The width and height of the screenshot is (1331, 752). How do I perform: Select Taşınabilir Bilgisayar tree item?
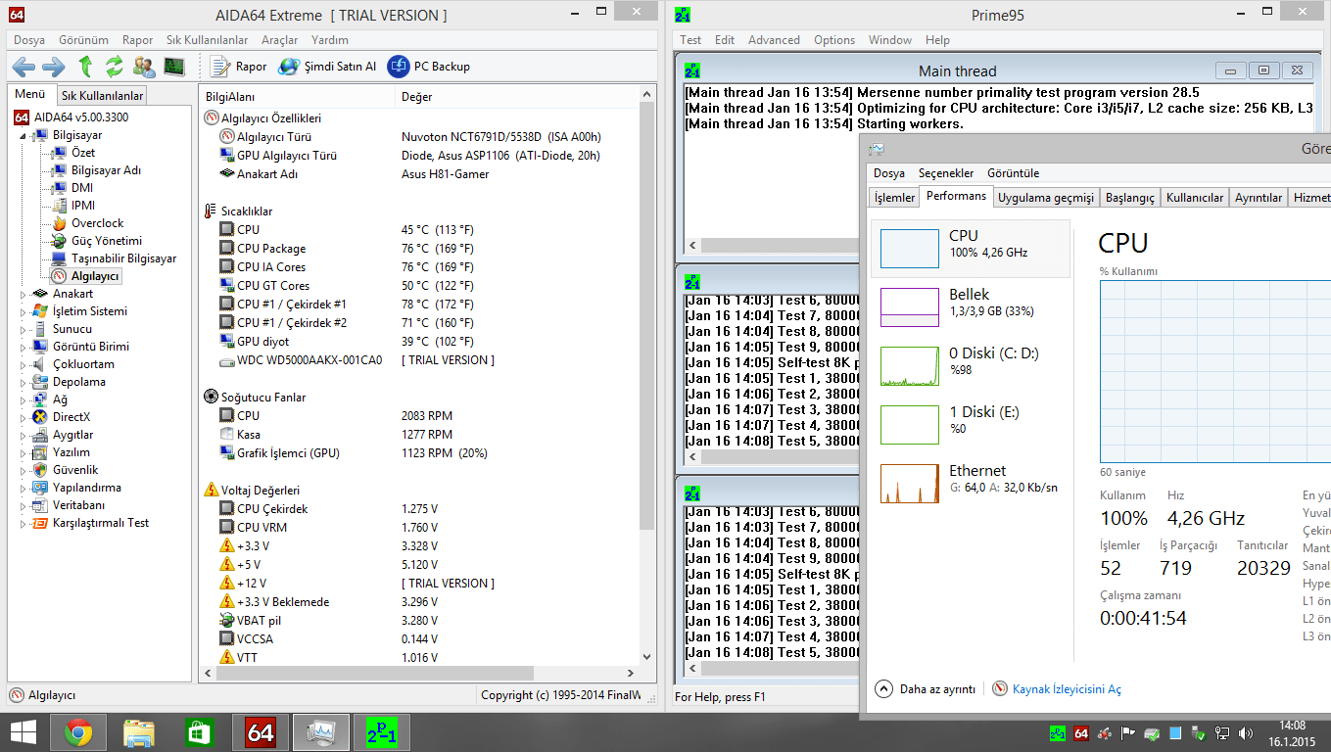[124, 258]
